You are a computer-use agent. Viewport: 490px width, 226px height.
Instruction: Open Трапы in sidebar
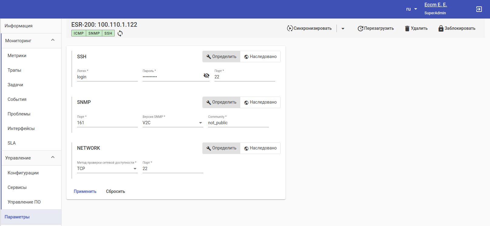click(x=31, y=70)
